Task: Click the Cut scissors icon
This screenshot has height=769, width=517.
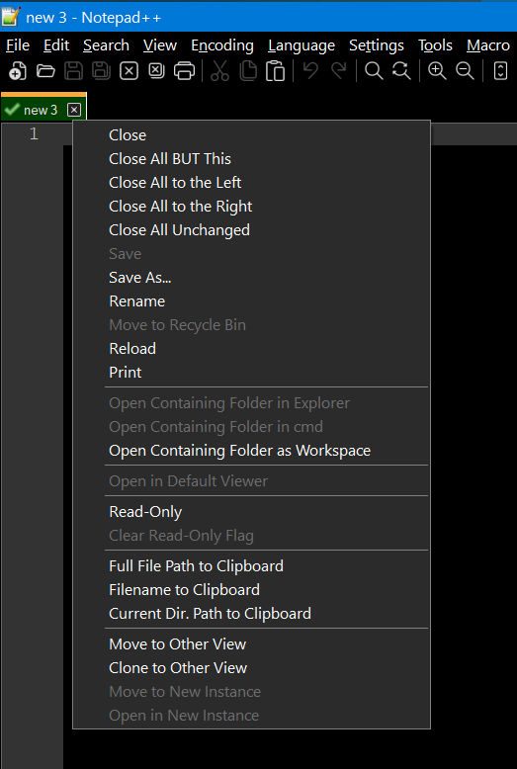Action: tap(219, 71)
